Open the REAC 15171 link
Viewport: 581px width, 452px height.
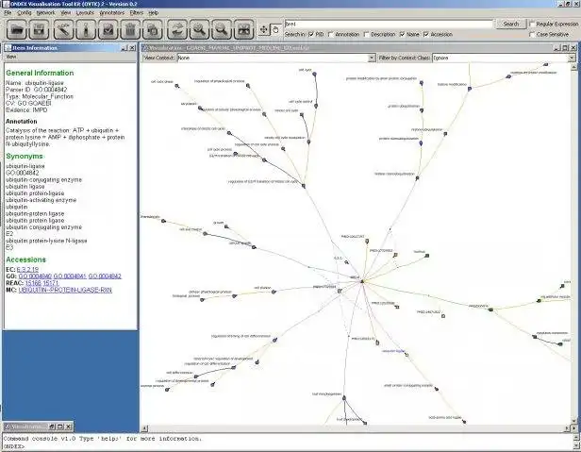51,283
